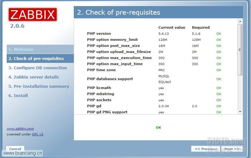Click gd current value '2.0.34'
The width and height of the screenshot is (251, 158).
(x=164, y=106)
